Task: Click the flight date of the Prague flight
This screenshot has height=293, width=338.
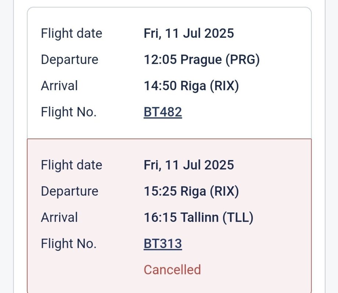Action: point(188,33)
